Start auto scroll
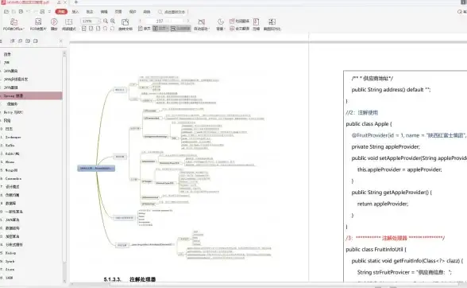The image size is (467, 288). pyautogui.click(x=202, y=25)
